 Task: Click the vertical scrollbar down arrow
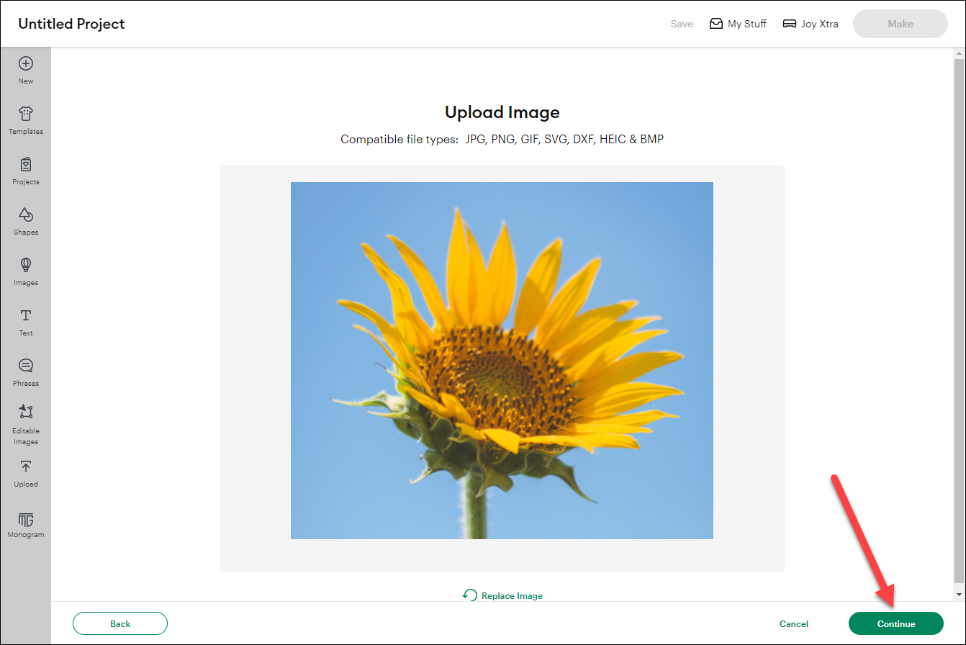[958, 594]
